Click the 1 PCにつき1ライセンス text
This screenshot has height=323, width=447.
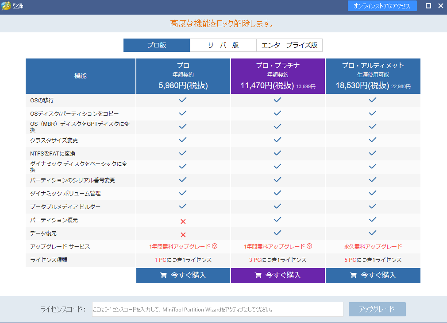(183, 260)
